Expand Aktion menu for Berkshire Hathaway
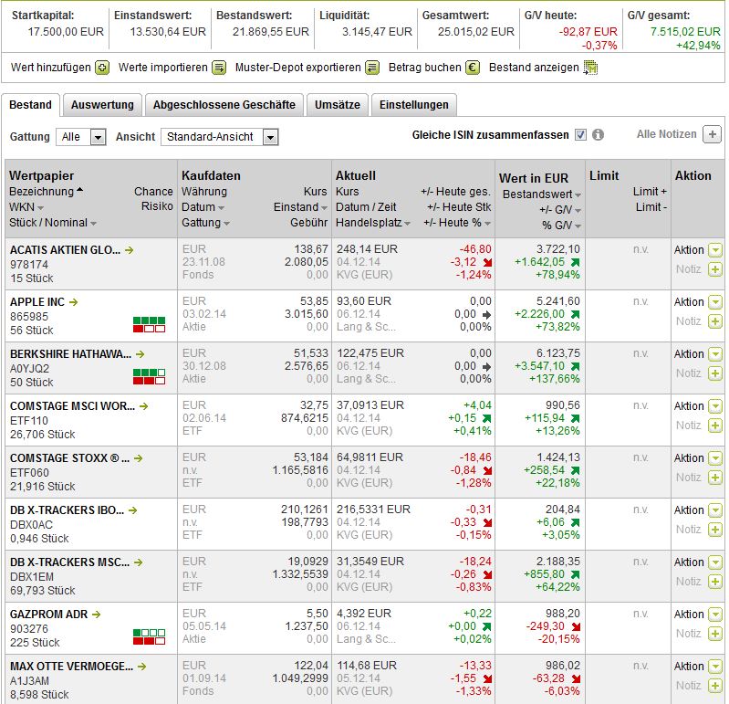 715,354
